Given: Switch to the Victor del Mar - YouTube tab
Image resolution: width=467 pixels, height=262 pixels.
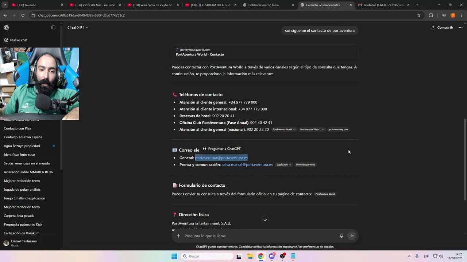Looking at the screenshot, I should pyautogui.click(x=95, y=5).
